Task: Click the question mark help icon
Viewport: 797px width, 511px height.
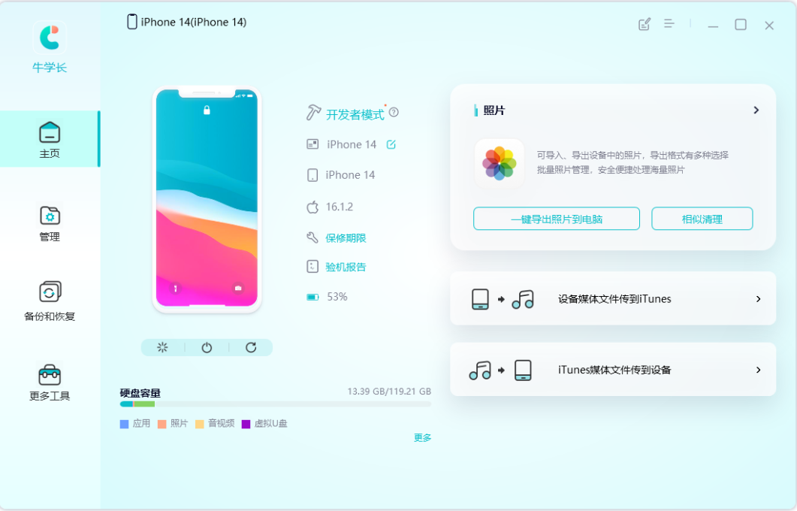Action: (x=394, y=113)
